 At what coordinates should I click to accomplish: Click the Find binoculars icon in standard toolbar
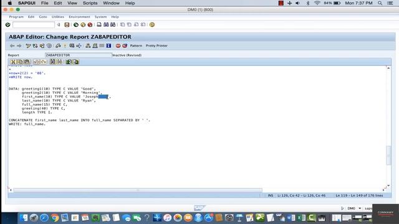[106, 25]
